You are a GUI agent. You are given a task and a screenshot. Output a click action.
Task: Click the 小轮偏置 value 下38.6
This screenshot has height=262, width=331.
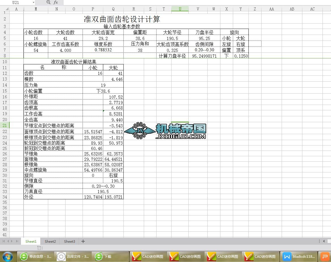coord(103,91)
